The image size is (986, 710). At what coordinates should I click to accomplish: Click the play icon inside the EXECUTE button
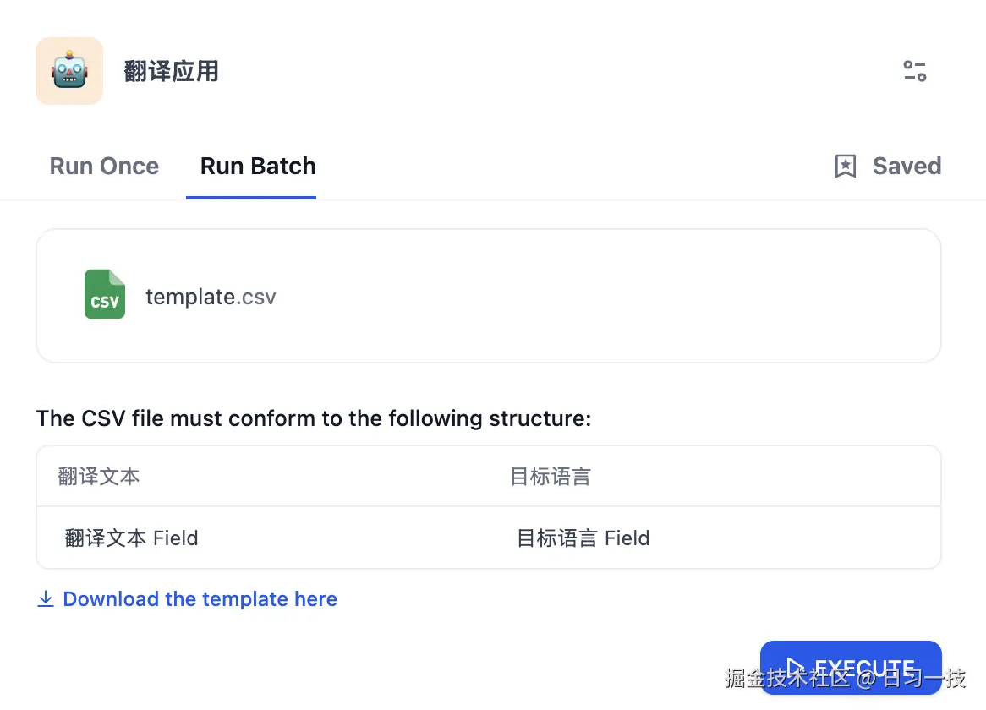click(796, 668)
